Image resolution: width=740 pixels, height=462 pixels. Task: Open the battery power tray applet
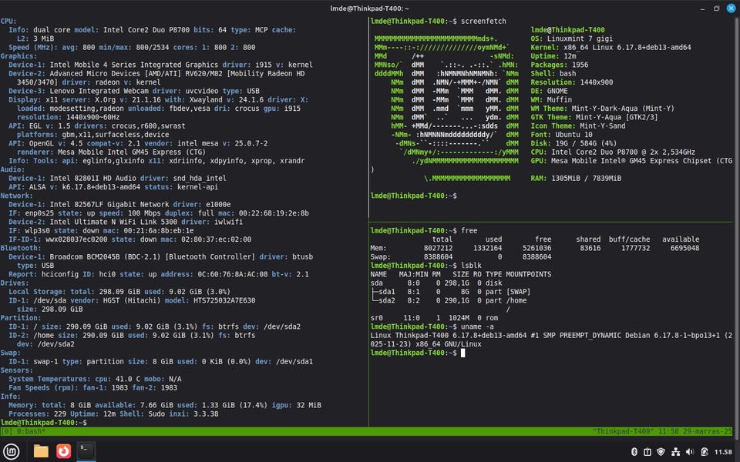(704, 452)
